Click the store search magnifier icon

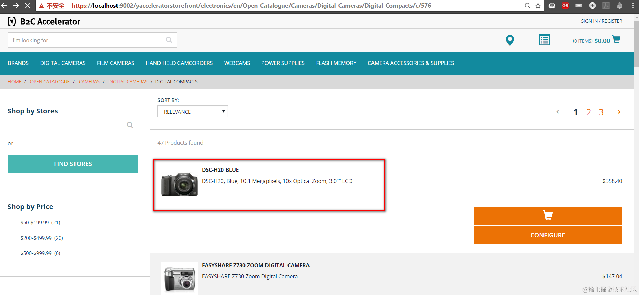tap(130, 125)
